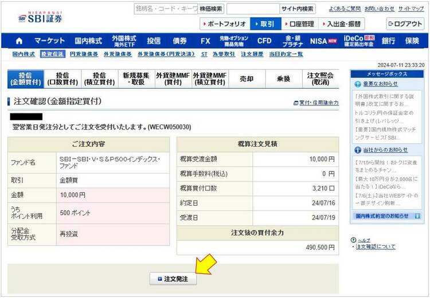Viewport: 430px width, 298px height.
Task: Select 外貨建MMF(買付) tab
Action: click(173, 79)
